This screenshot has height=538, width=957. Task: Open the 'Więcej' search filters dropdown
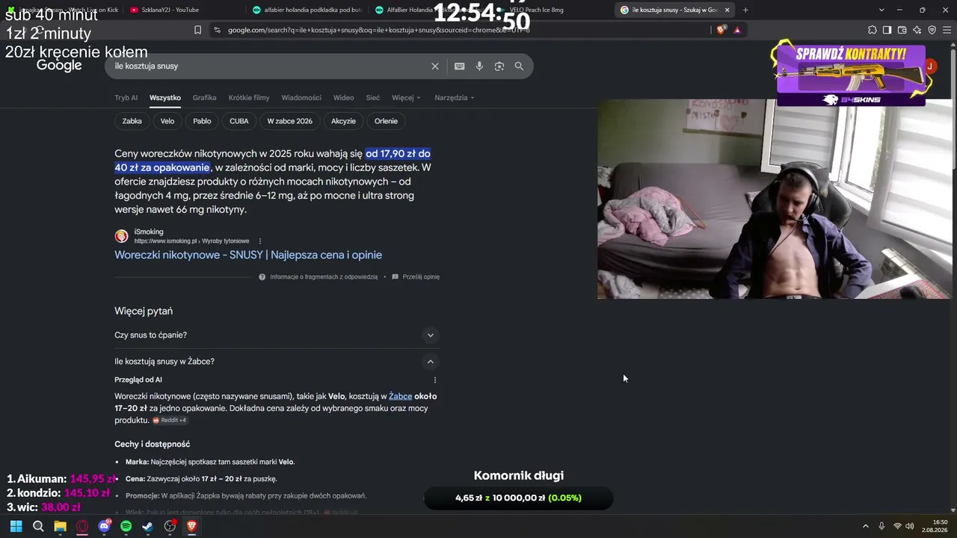[406, 98]
